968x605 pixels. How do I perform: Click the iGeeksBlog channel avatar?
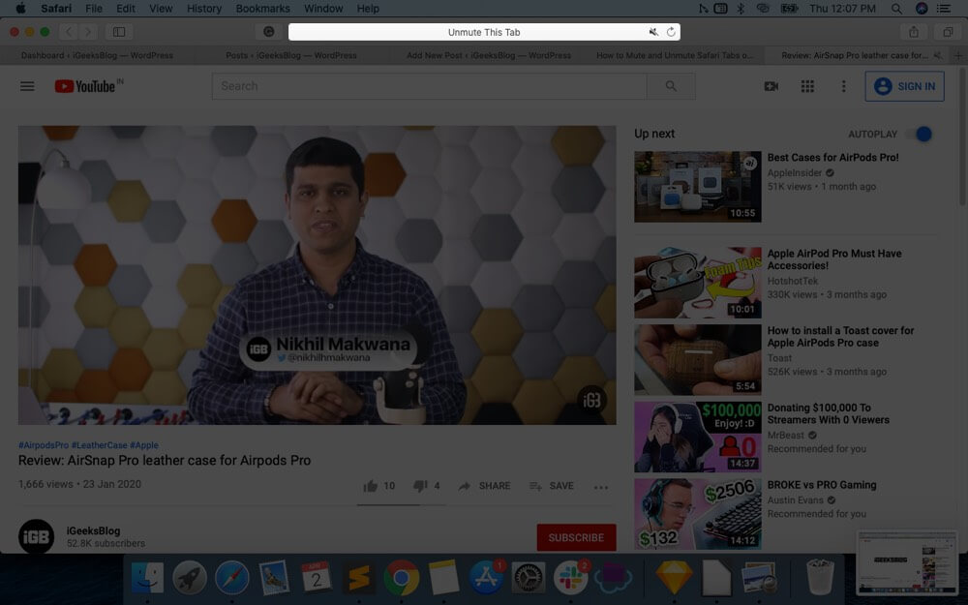(36, 536)
